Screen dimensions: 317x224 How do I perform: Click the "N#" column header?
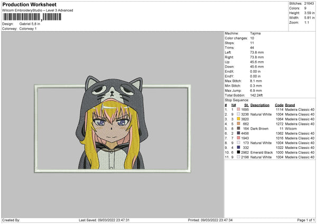(x=234, y=105)
